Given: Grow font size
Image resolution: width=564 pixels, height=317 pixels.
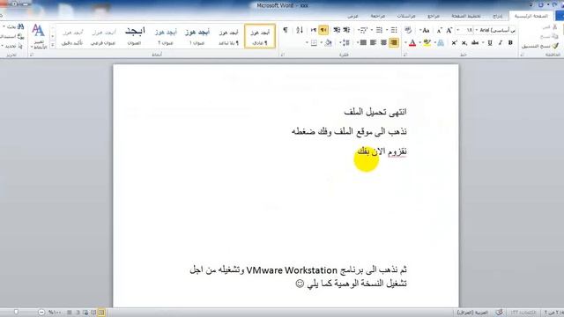Looking at the screenshot, I should point(449,31).
